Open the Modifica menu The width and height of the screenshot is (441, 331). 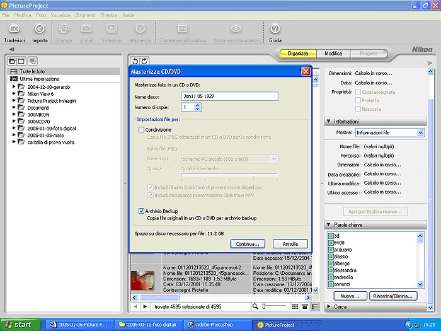tap(23, 15)
